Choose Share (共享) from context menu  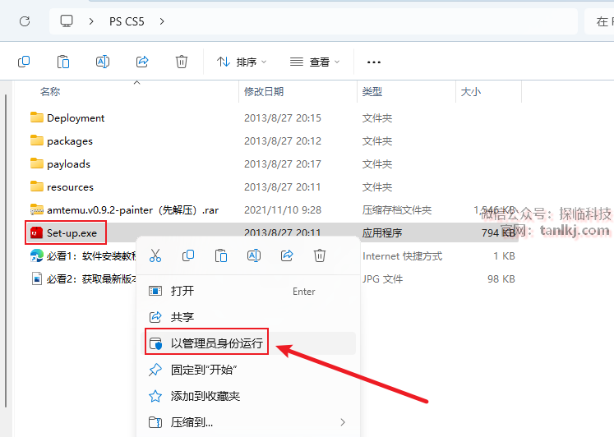pos(248,317)
